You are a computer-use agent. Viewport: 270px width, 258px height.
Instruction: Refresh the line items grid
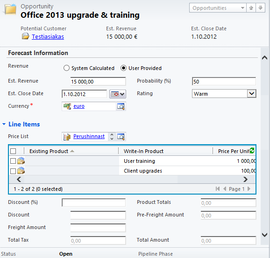coord(252,151)
